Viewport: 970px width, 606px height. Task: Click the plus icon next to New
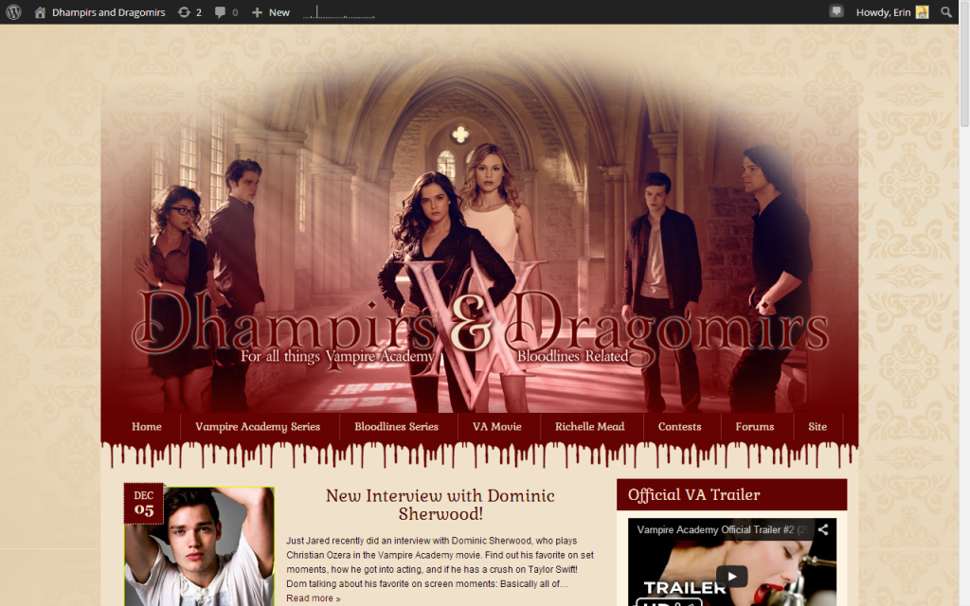(257, 12)
